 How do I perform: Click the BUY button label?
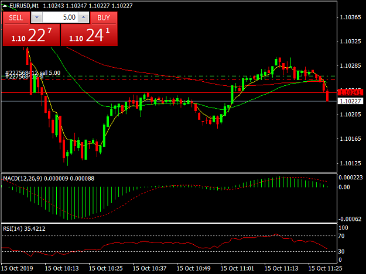(104, 18)
